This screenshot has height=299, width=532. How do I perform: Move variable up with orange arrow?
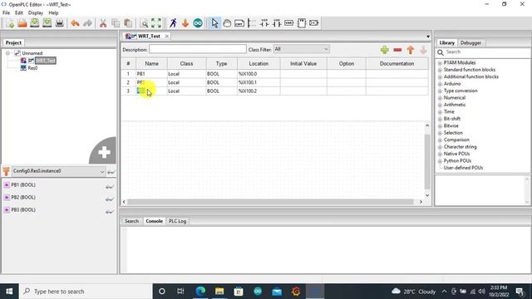coord(410,50)
